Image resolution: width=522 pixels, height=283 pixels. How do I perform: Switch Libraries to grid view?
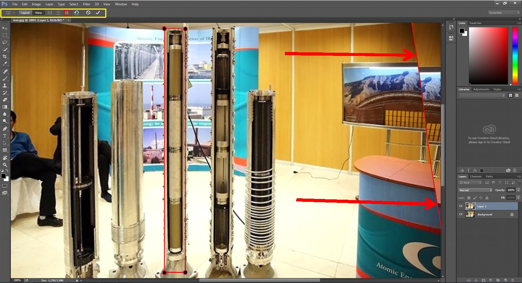coord(511,95)
